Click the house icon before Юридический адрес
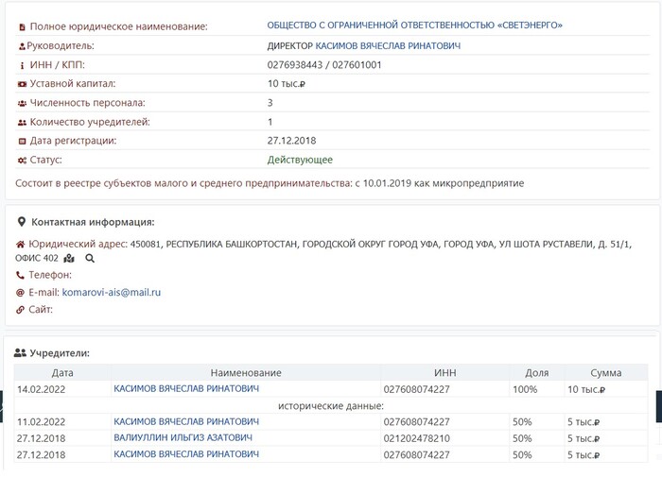This screenshot has width=662, height=494. coord(21,244)
